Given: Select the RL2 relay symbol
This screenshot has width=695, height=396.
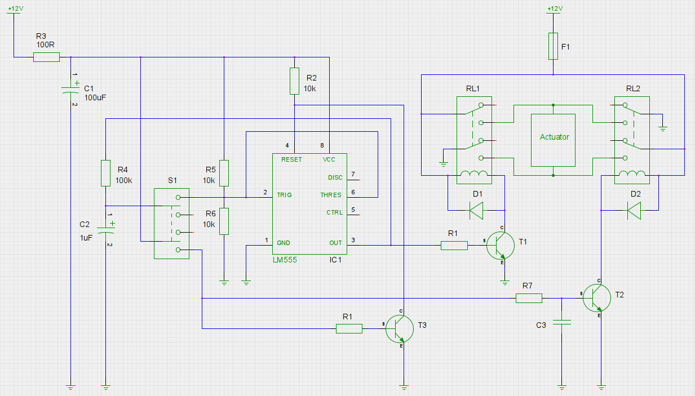Looking at the screenshot, I should pos(631,140).
